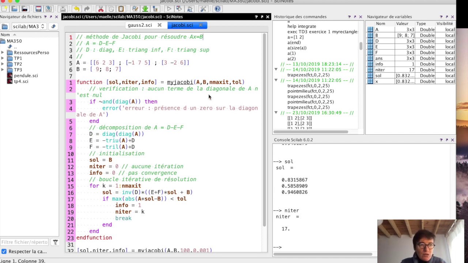Image resolution: width=468 pixels, height=263 pixels.
Task: Close the gauss2.sci tab
Action: click(159, 25)
